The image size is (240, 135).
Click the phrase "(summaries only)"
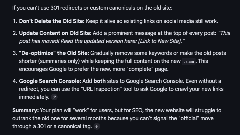click(x=59, y=61)
